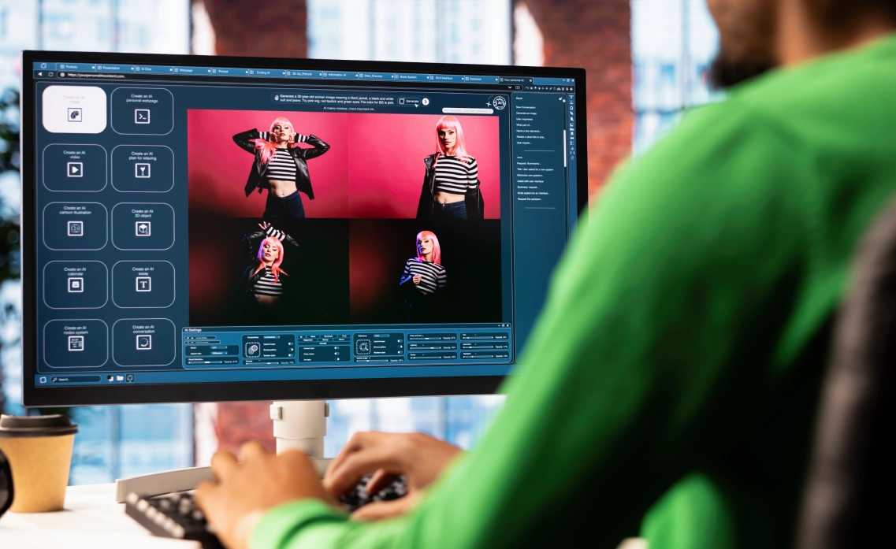Screen dimensions: 896x549
Task: Click the taskbar icon left of the folder
Action: pyautogui.click(x=110, y=379)
